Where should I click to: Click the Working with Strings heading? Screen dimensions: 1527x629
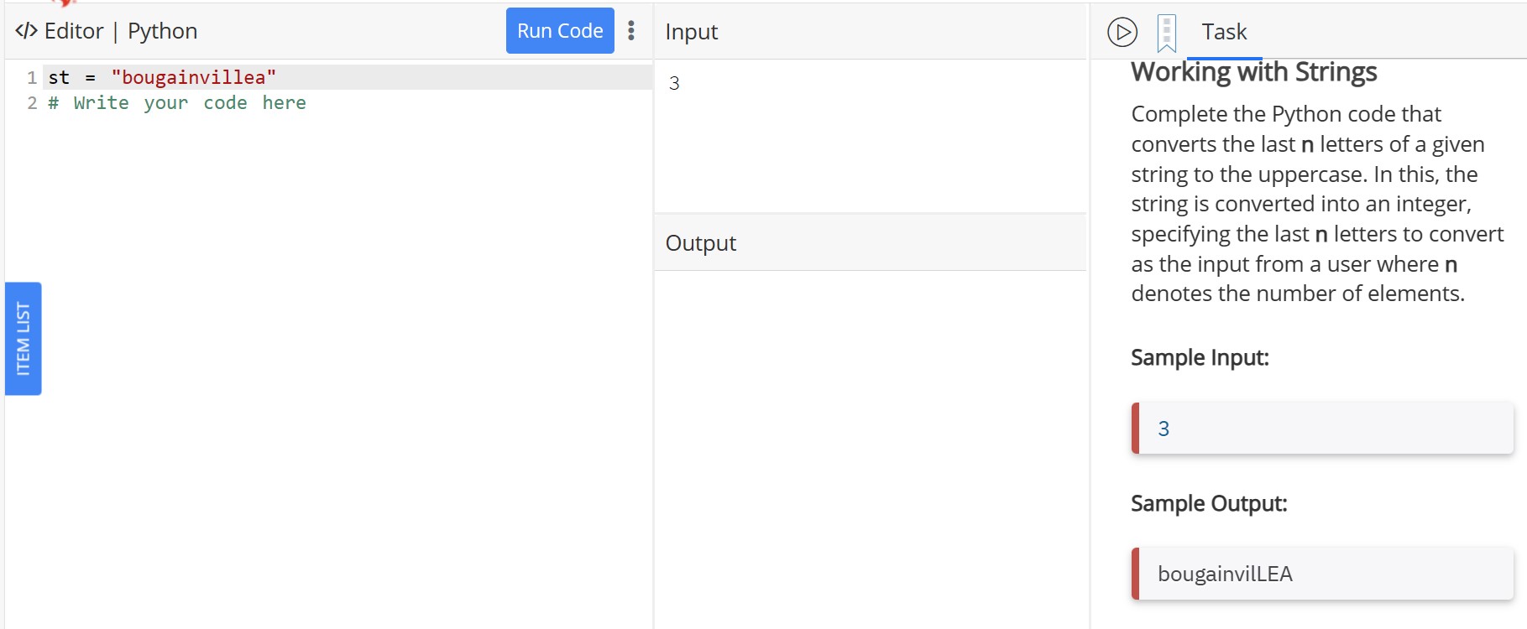click(x=1253, y=72)
